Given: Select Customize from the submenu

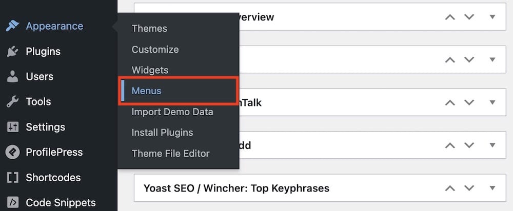Looking at the screenshot, I should (155, 50).
